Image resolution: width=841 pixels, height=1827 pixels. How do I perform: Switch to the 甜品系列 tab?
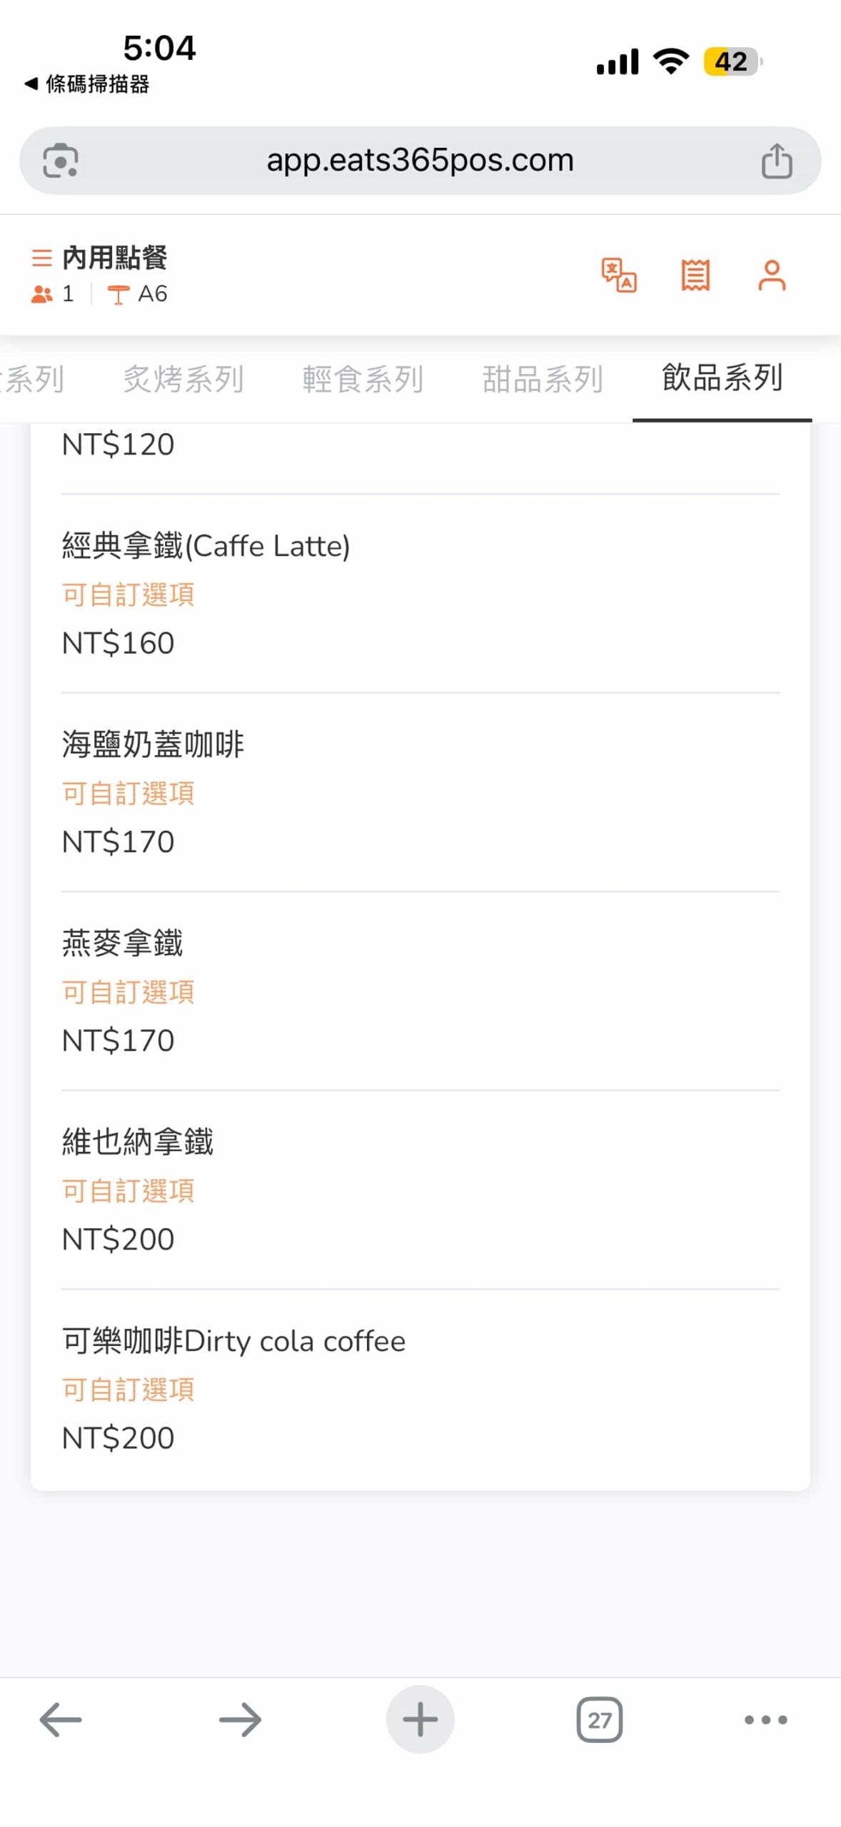click(x=543, y=379)
